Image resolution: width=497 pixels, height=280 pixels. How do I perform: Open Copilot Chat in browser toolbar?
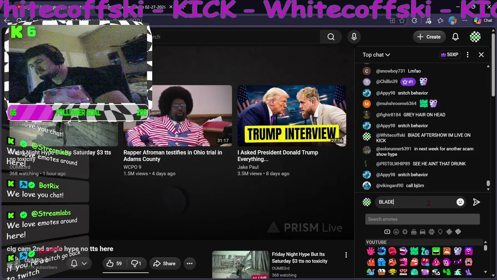pyautogui.click(x=483, y=21)
